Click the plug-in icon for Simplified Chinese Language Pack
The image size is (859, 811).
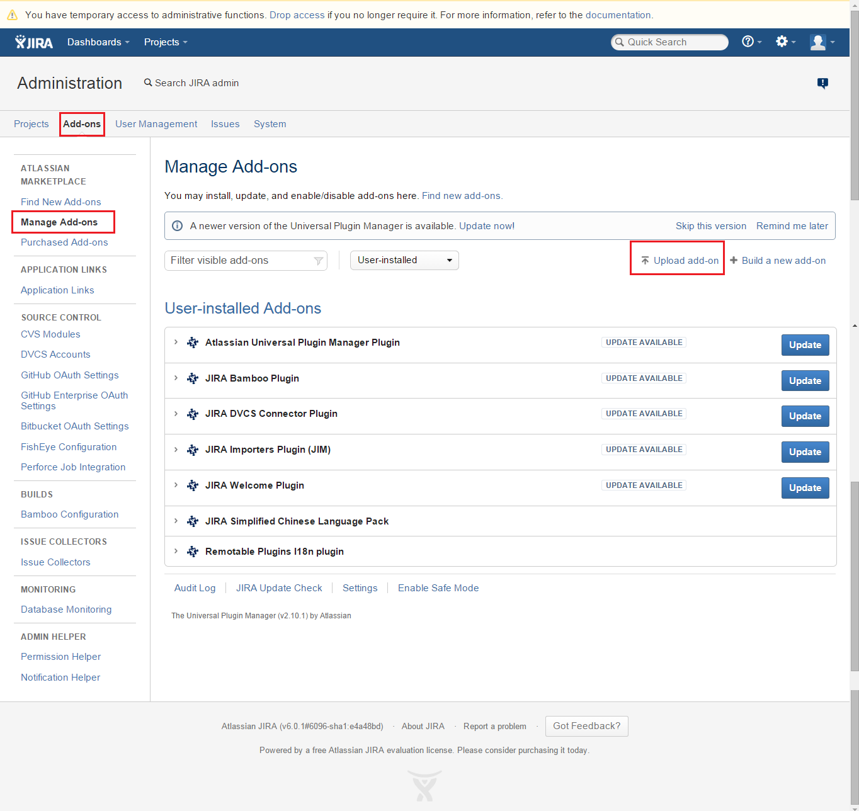pos(193,521)
